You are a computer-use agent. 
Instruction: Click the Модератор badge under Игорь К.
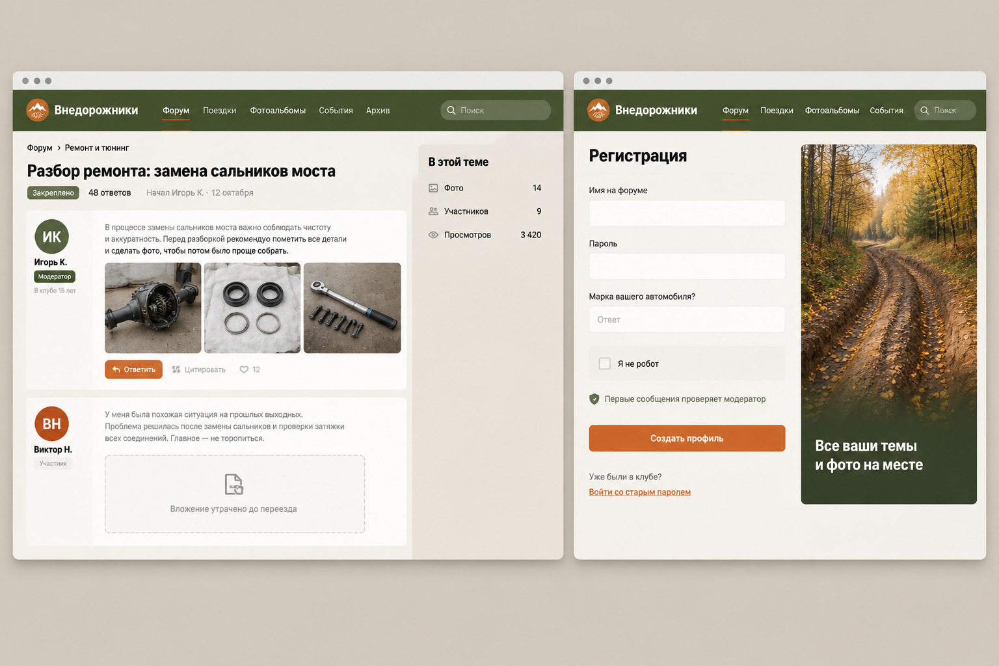55,276
